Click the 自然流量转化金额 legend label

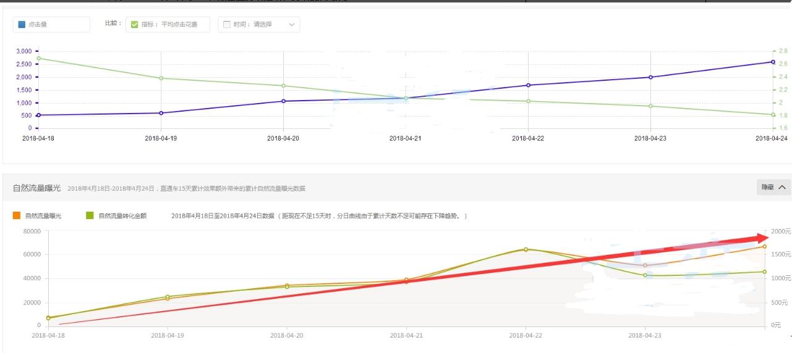tap(122, 216)
